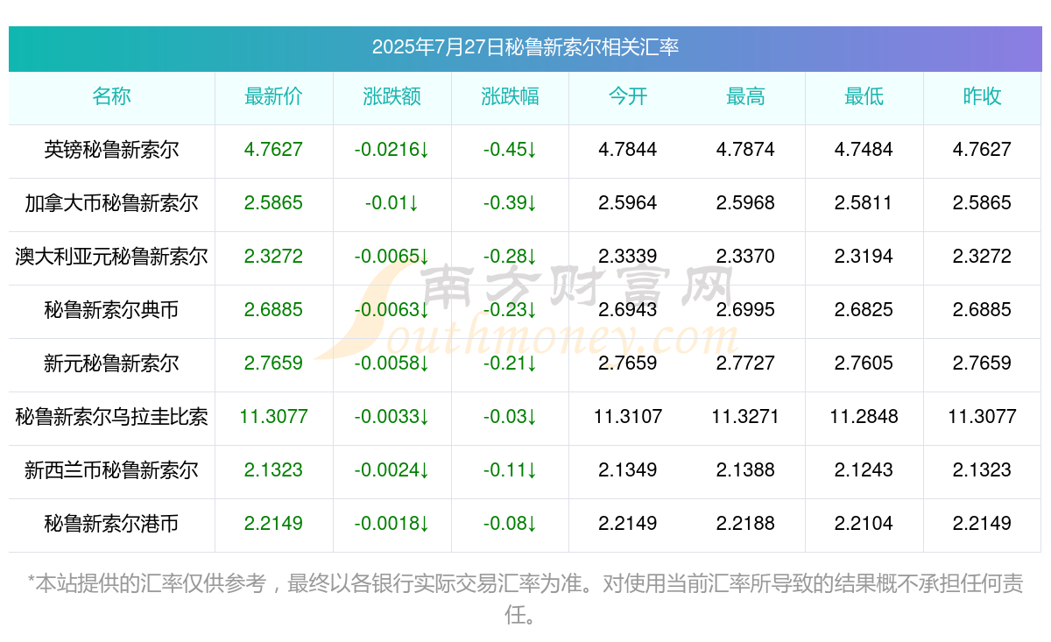Click the change value -0.01↓

(x=391, y=203)
